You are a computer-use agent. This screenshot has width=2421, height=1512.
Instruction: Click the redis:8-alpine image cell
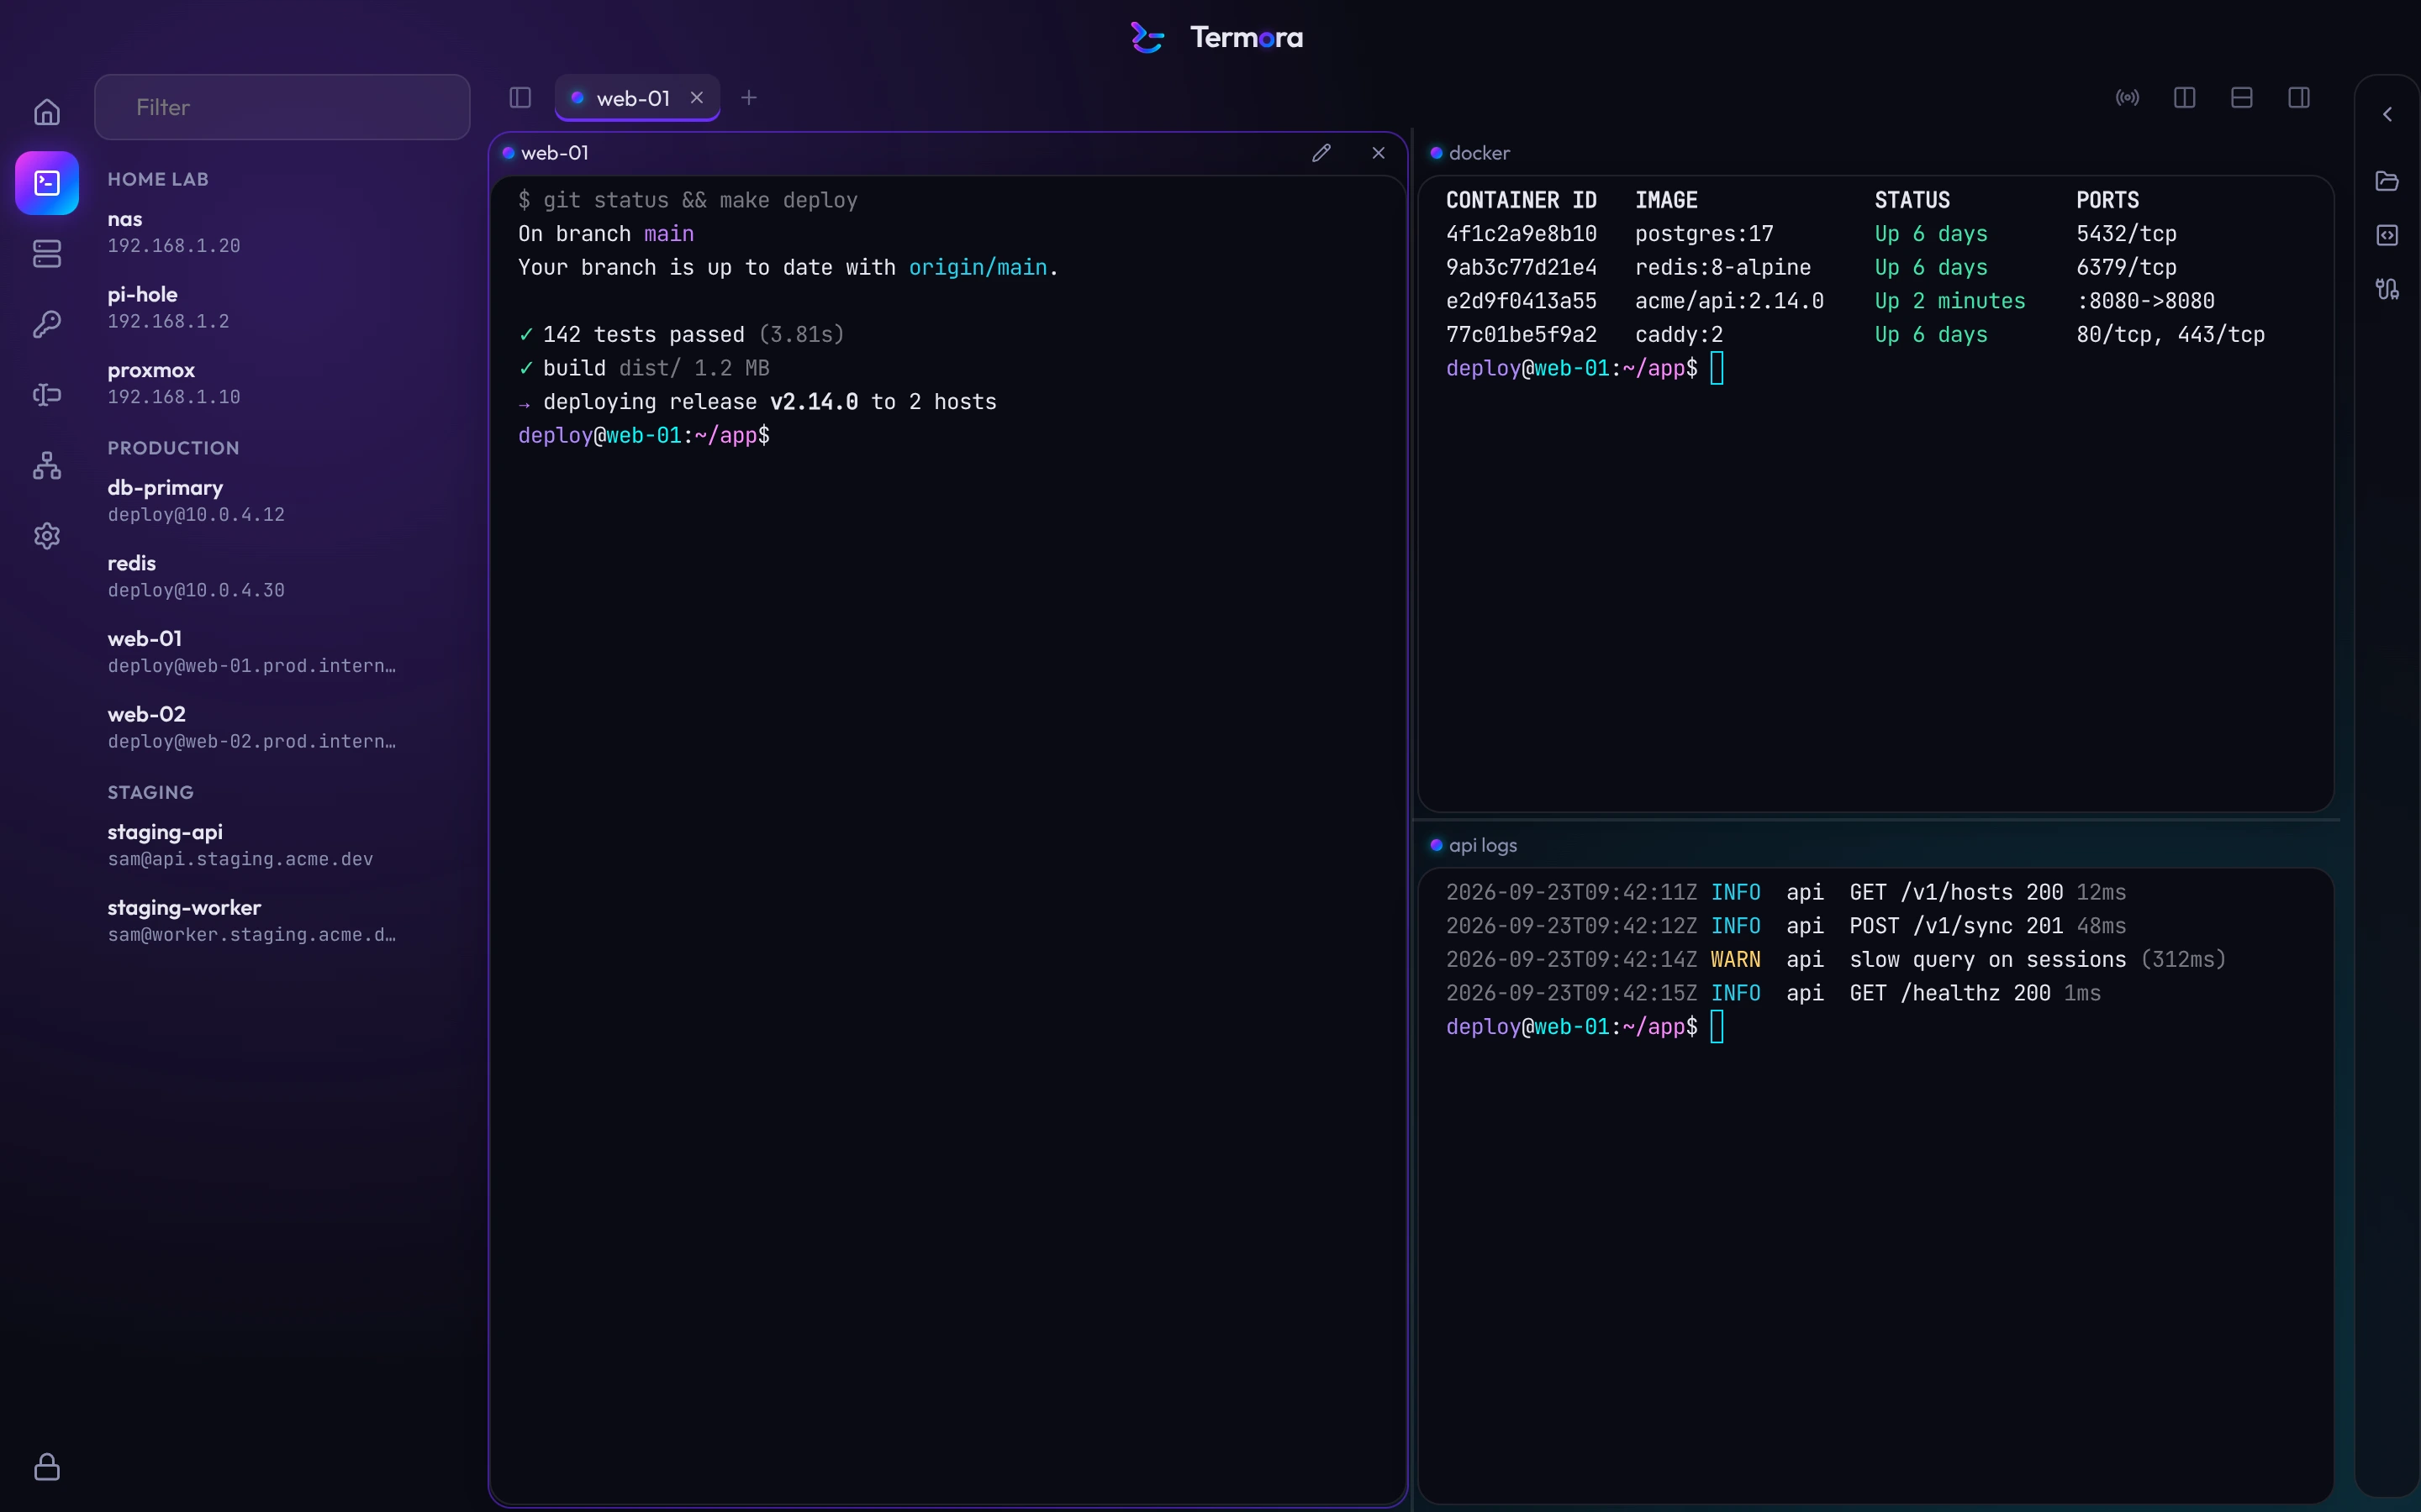[x=1722, y=268]
